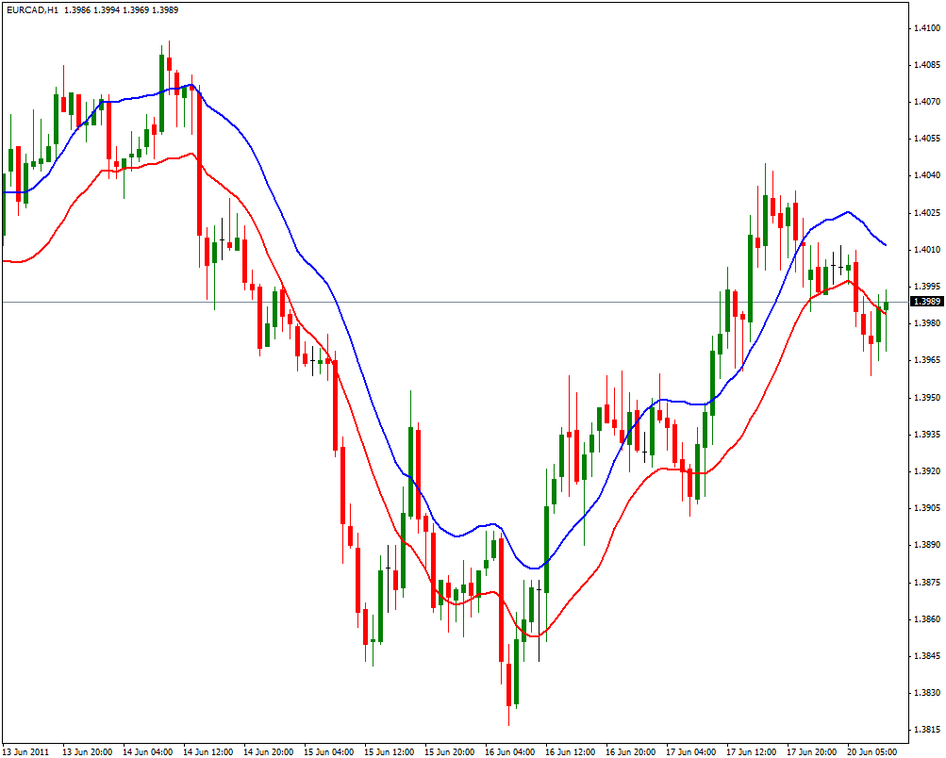The width and height of the screenshot is (946, 758).
Task: Click the 1.4100 price axis label
Action: point(927,27)
